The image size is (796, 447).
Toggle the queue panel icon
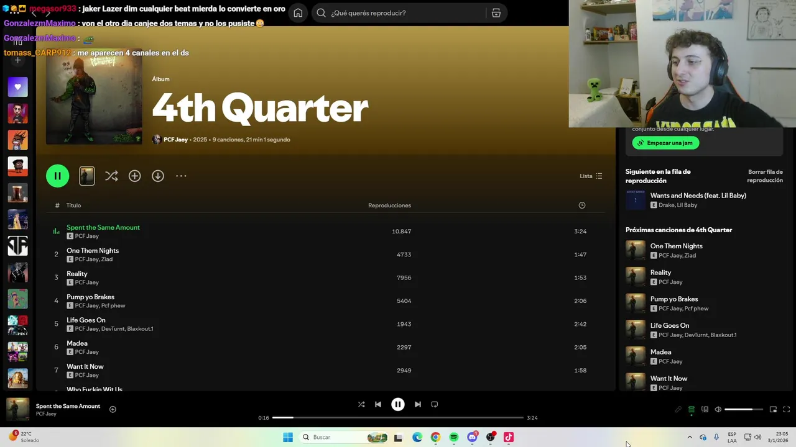click(x=692, y=410)
